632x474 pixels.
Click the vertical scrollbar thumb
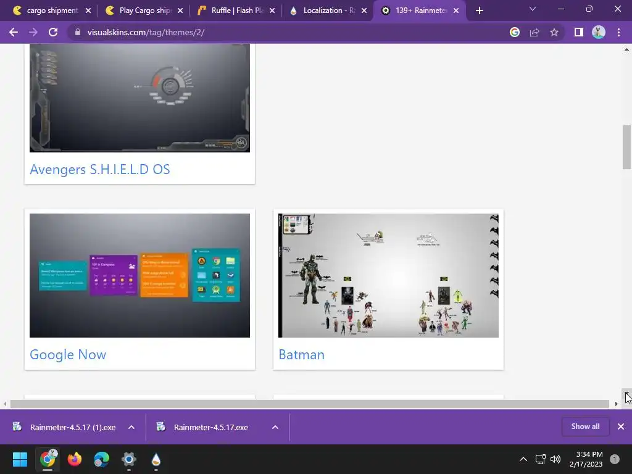[x=626, y=147]
